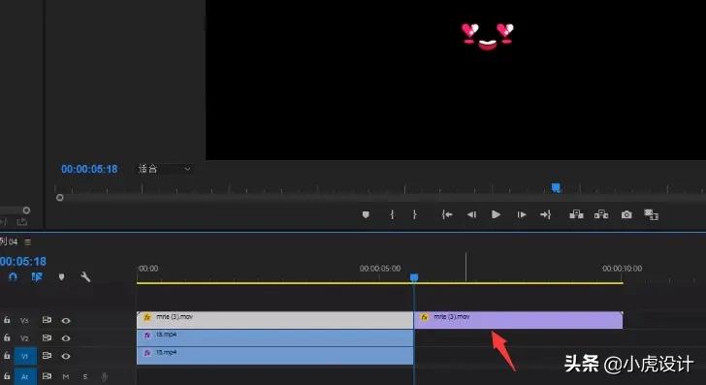Toggle linked selection in the timeline
Viewport: 706px width, 385px height.
pyautogui.click(x=37, y=277)
